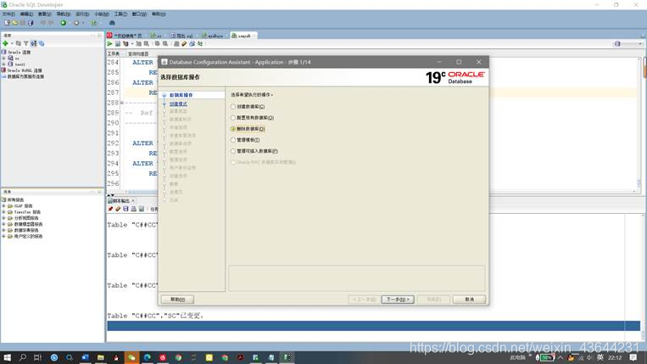Click the taskbar Search magnifier icon

23,357
